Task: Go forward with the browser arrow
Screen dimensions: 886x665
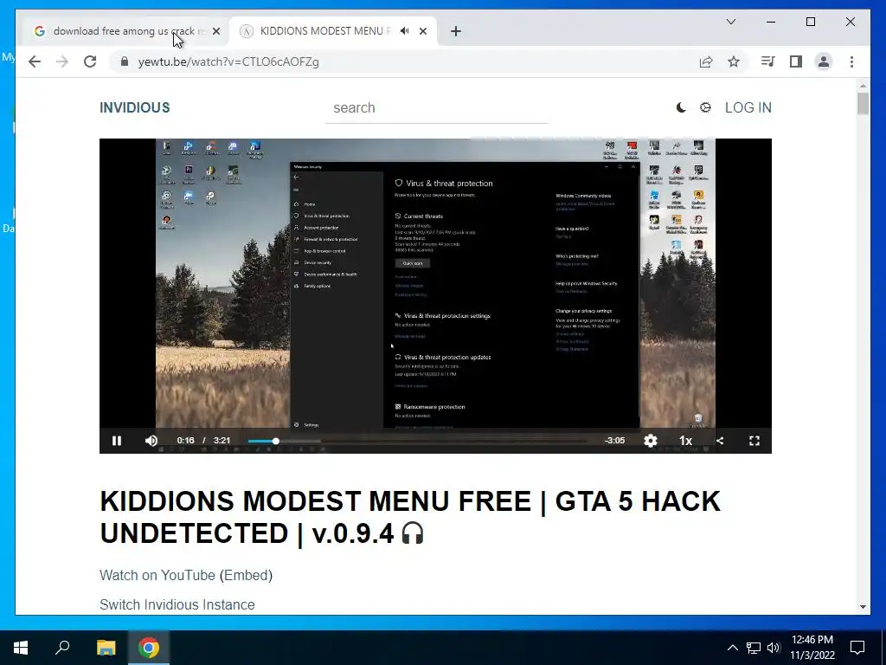Action: 62,61
